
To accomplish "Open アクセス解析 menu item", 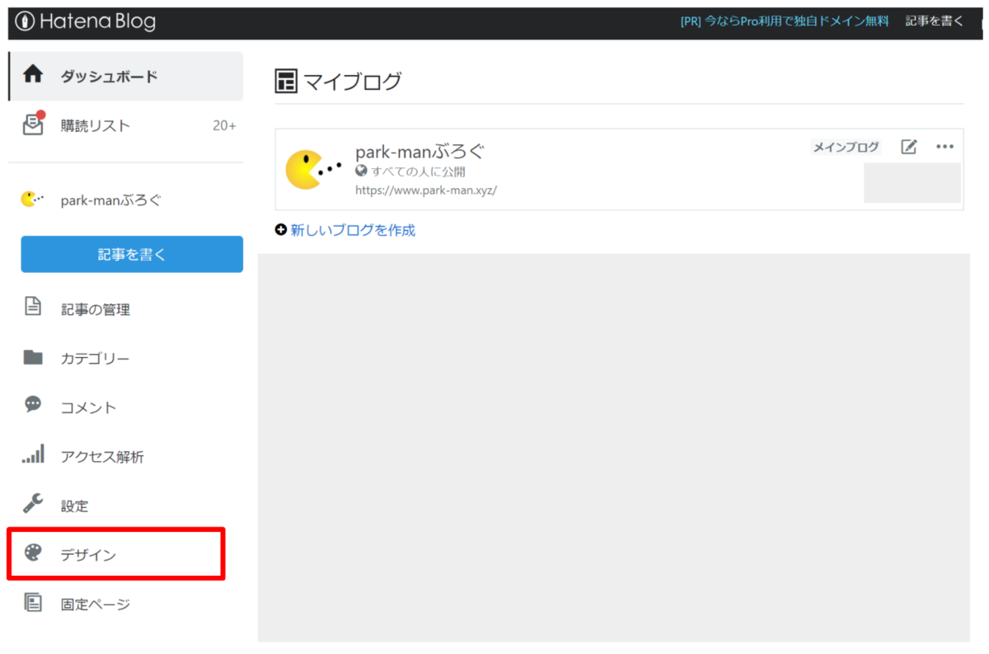I will 102,457.
